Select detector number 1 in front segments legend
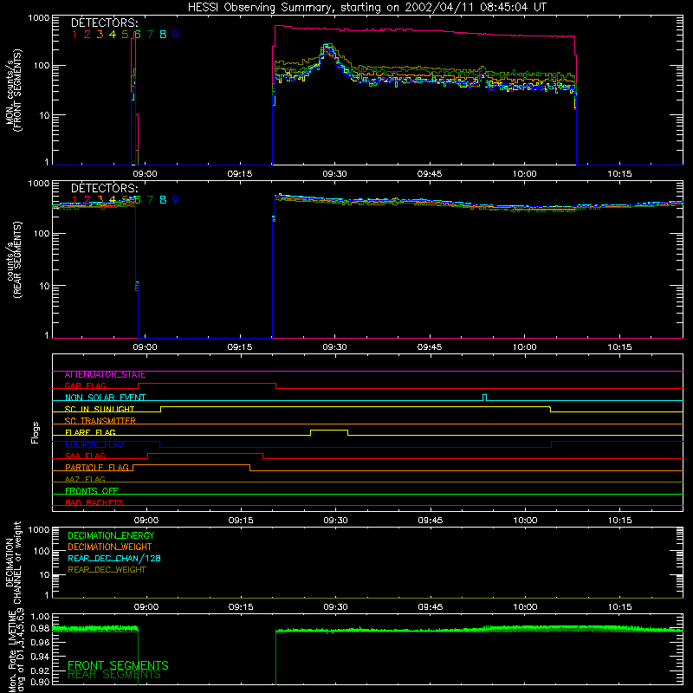 tap(74, 35)
